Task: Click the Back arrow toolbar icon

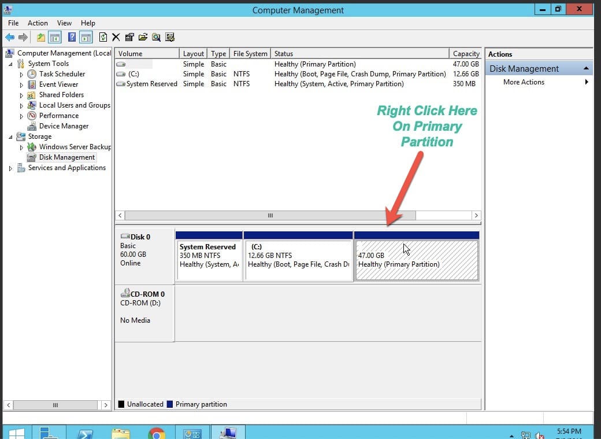Action: click(9, 38)
